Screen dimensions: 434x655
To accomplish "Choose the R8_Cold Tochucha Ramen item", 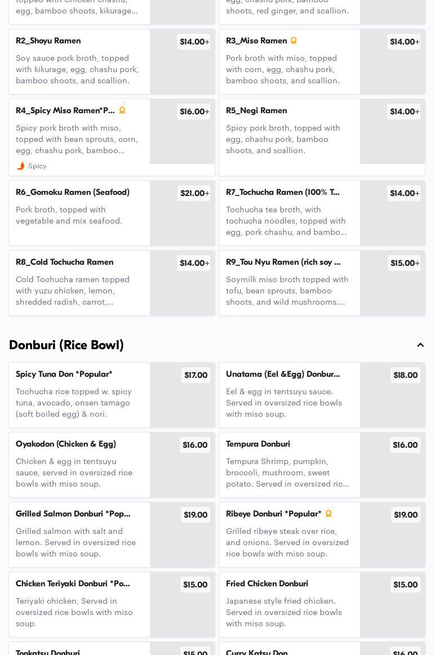I will 112,283.
